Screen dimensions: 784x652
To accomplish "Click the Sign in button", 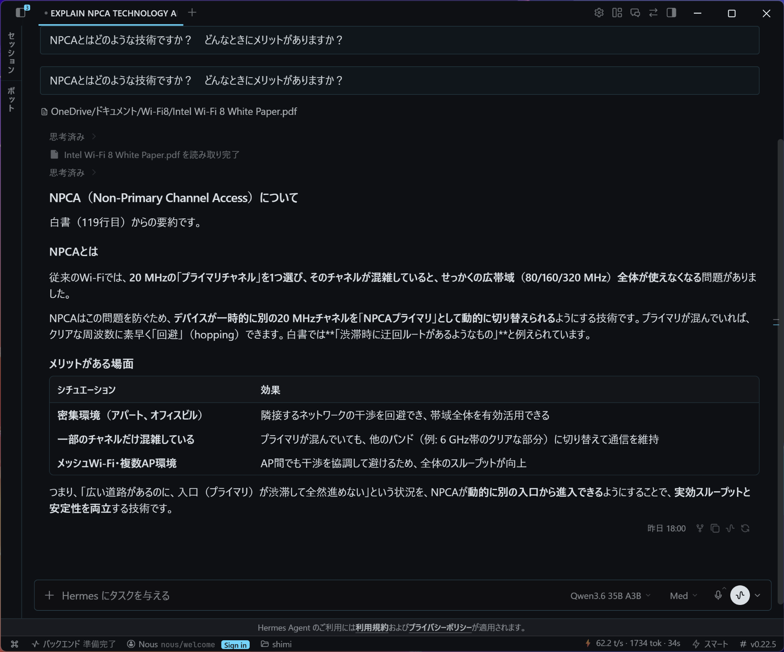I will pyautogui.click(x=235, y=645).
